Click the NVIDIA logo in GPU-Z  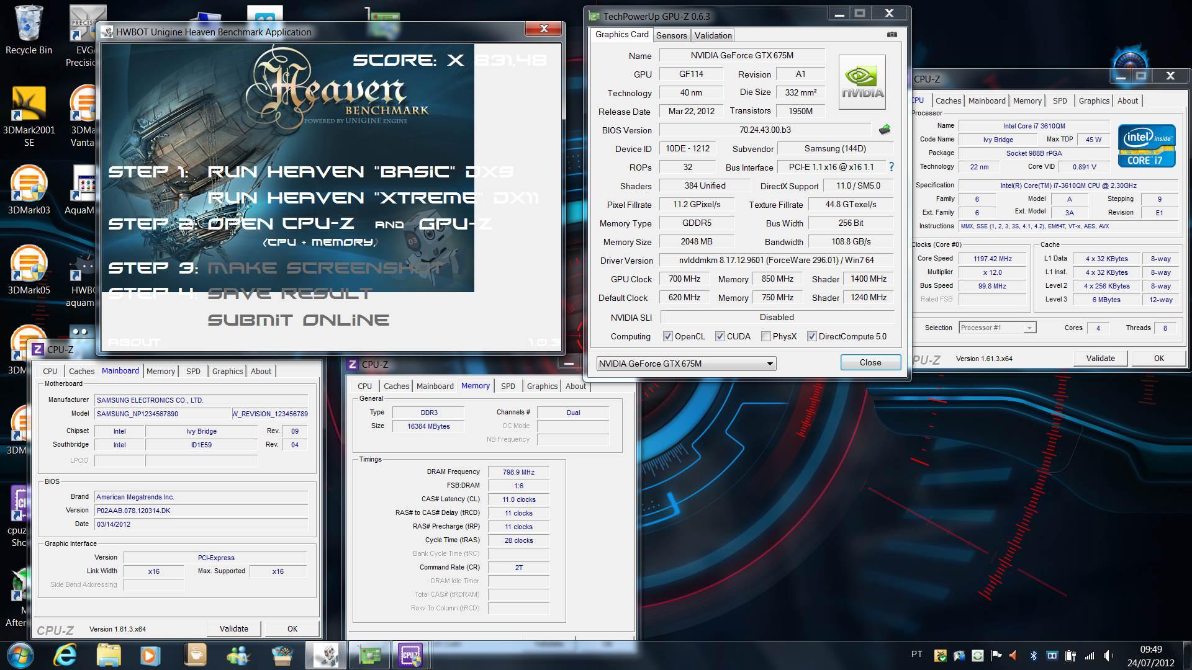click(x=862, y=83)
